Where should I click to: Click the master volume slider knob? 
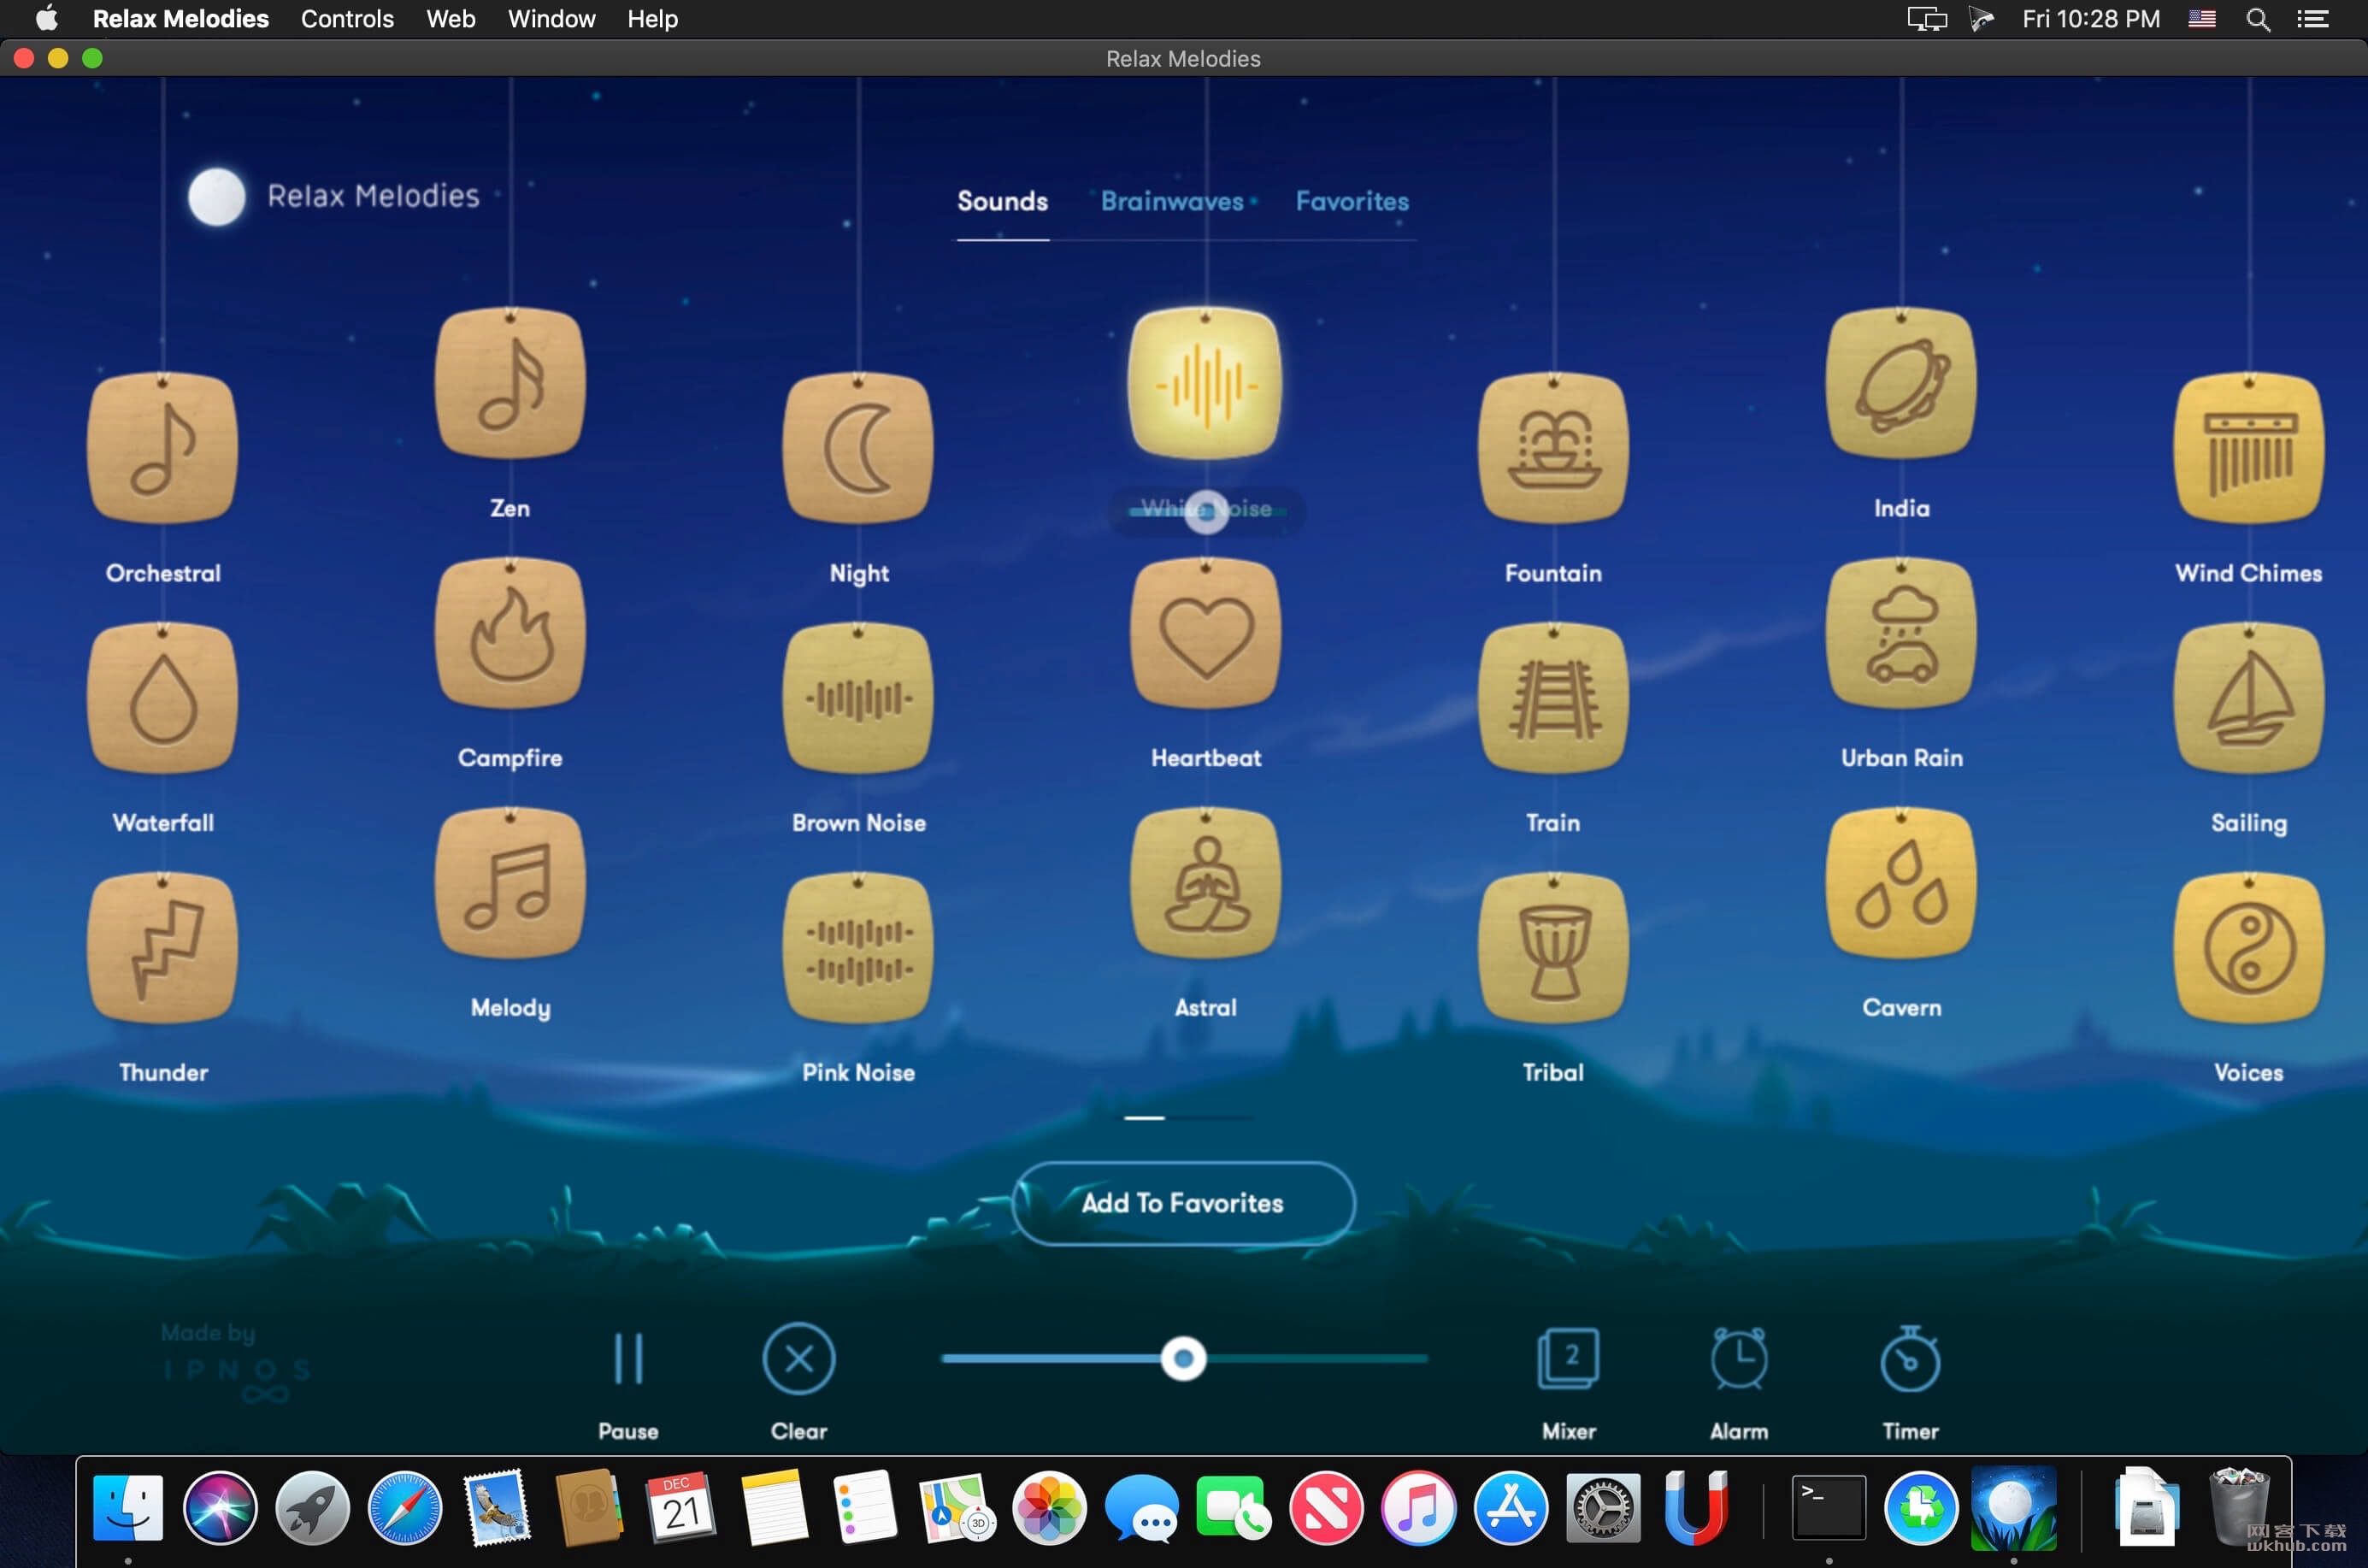point(1183,1359)
